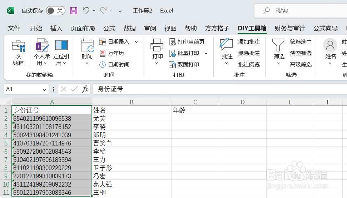This screenshot has height=198, width=347.
Task: Open Customize Quick Access Toolbar menu
Action: point(120,11)
